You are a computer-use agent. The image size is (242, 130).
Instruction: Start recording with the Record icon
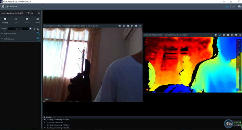[x=5, y=19]
